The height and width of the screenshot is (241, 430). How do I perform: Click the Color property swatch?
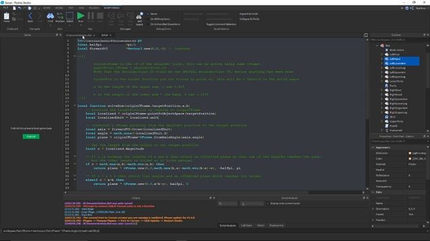pos(410,159)
